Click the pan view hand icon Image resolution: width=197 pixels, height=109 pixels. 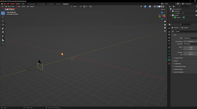point(165,25)
